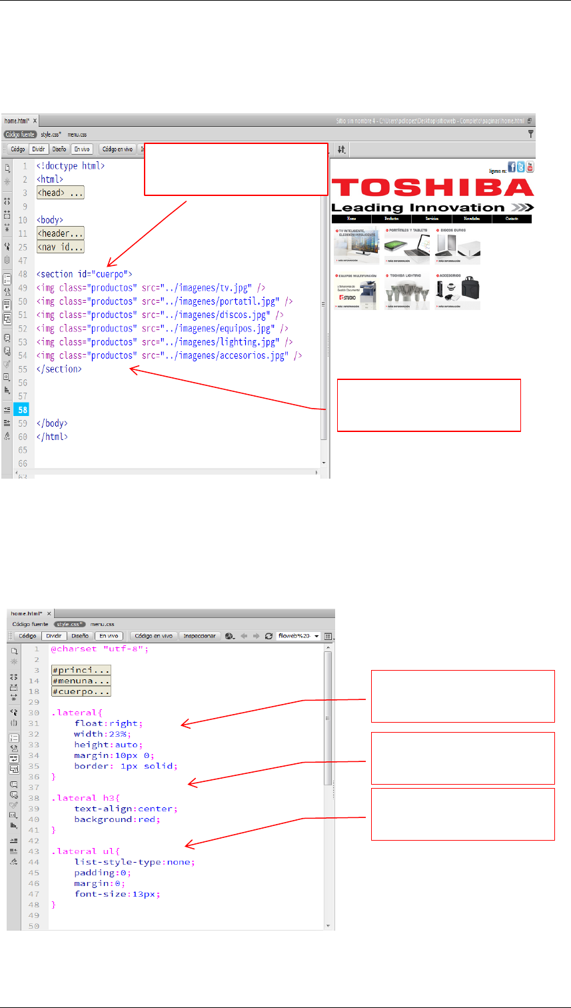Forward arrow in lower style.css window toolbar
The height and width of the screenshot is (1008, 571).
click(x=257, y=636)
